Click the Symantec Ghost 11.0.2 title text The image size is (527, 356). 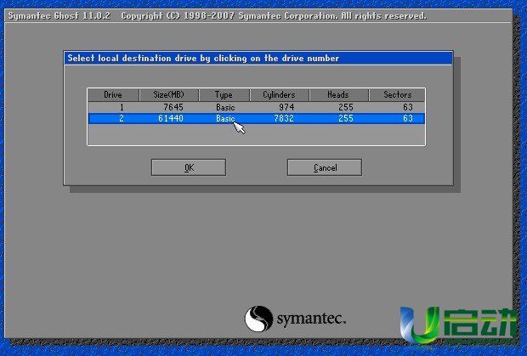(59, 16)
